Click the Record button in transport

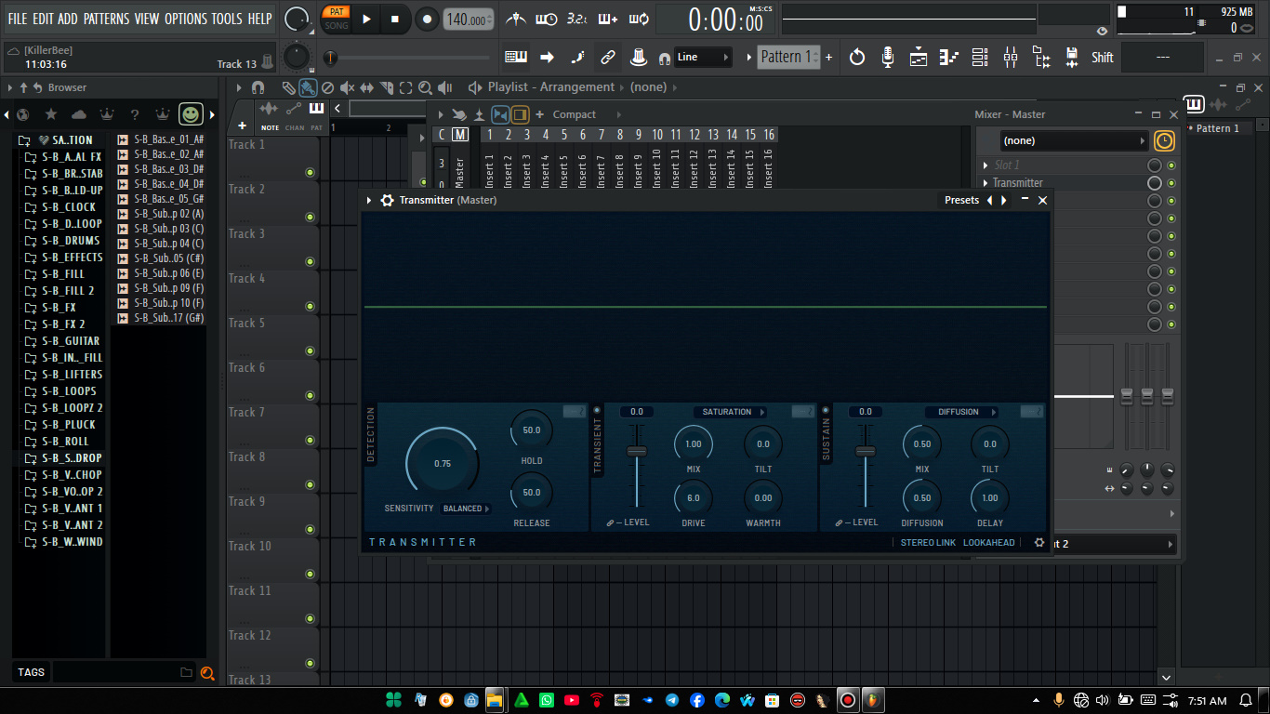427,19
